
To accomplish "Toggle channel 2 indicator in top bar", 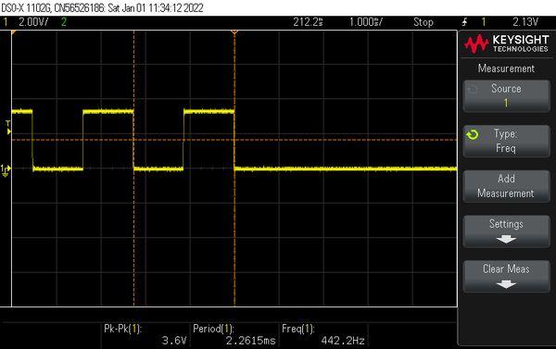I will [x=64, y=22].
